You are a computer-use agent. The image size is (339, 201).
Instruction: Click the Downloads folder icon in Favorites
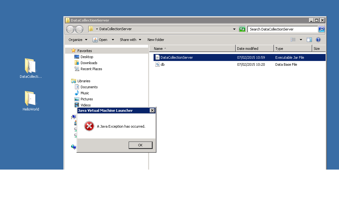(77, 63)
